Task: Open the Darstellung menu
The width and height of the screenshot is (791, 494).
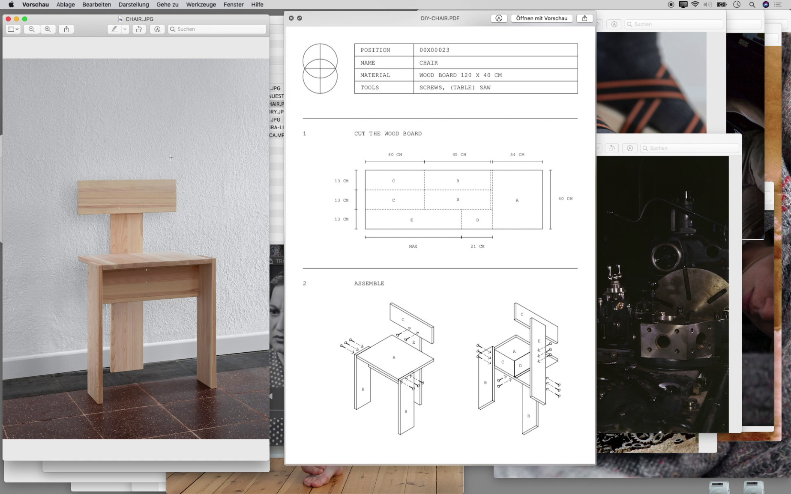Action: 134,5
